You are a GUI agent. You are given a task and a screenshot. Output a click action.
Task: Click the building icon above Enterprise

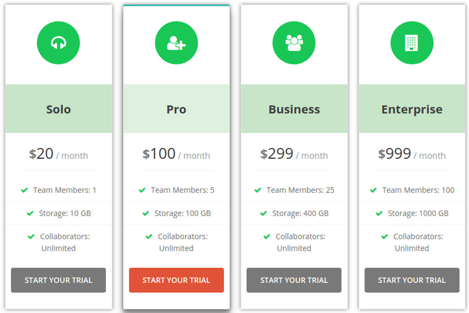[x=411, y=43]
